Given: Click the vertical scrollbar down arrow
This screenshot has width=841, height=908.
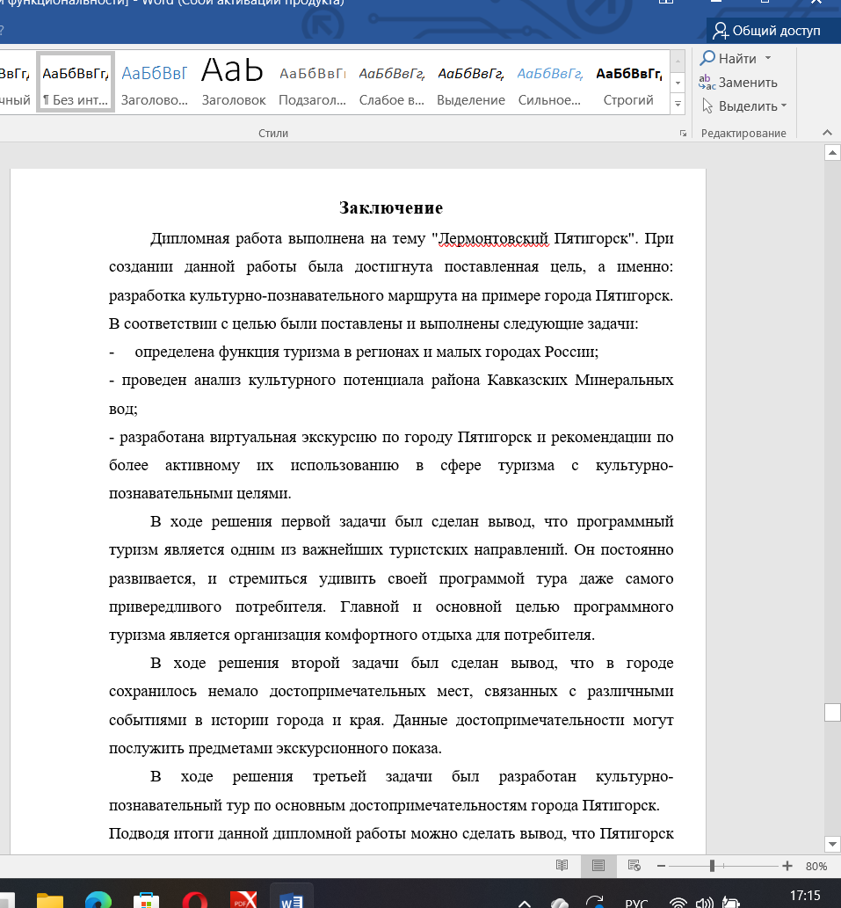Looking at the screenshot, I should click(x=832, y=843).
